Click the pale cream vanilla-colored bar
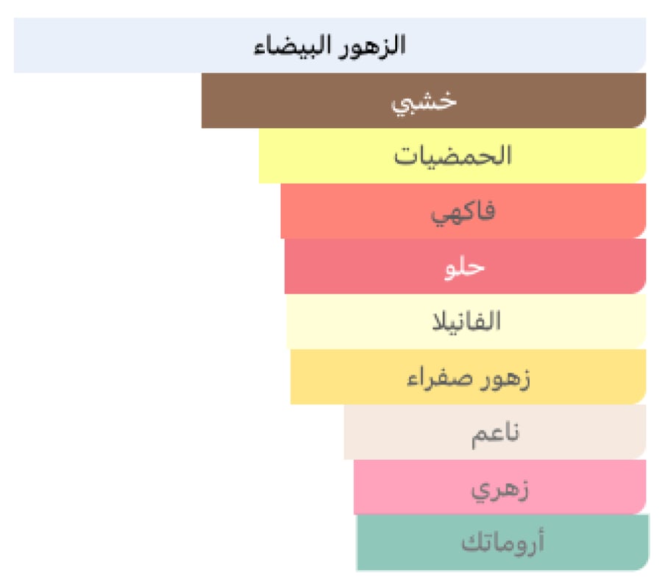 click(466, 321)
